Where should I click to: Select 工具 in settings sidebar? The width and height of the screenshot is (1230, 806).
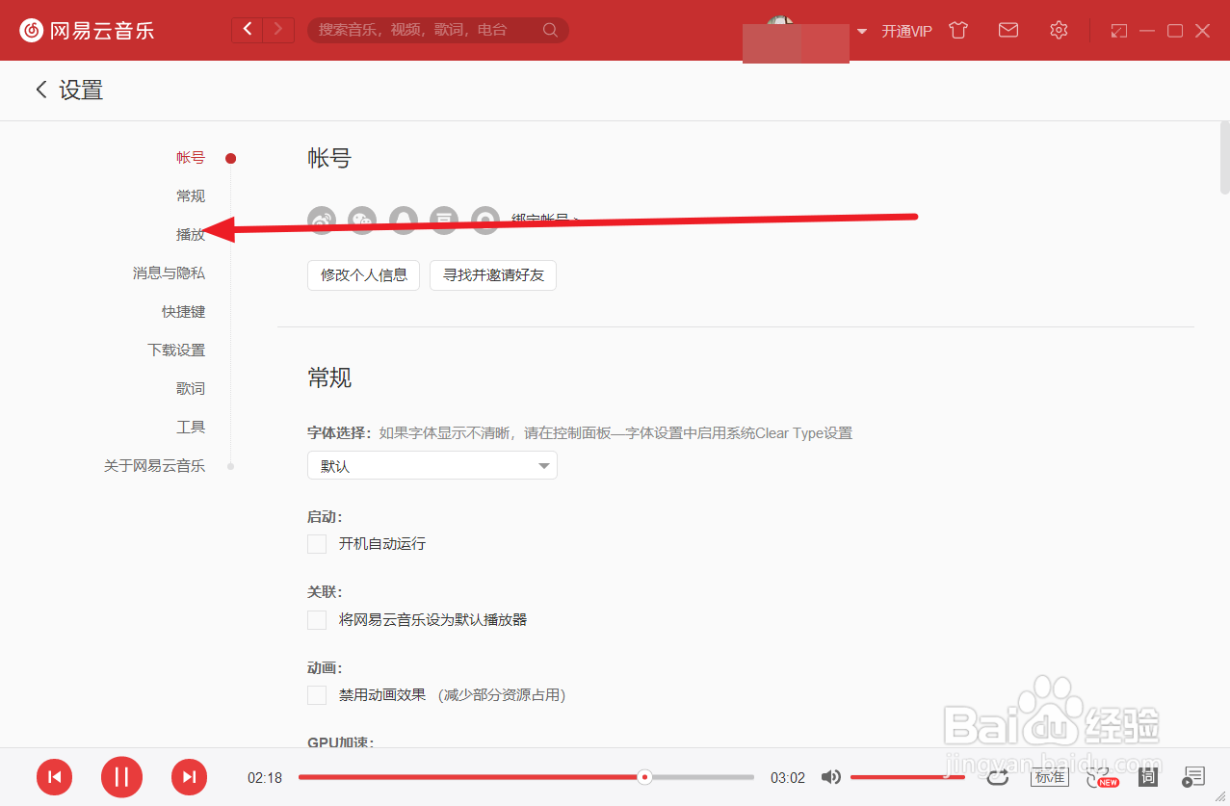191,428
